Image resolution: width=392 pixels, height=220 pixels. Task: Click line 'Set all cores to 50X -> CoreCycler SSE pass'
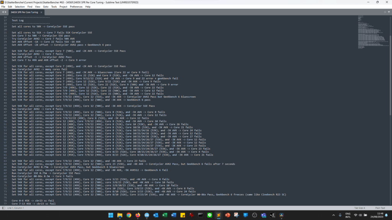tap(43, 26)
